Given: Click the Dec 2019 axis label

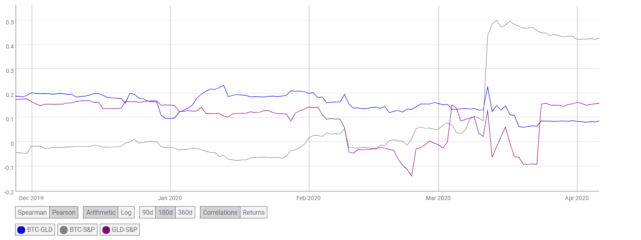Looking at the screenshot, I should [32, 198].
